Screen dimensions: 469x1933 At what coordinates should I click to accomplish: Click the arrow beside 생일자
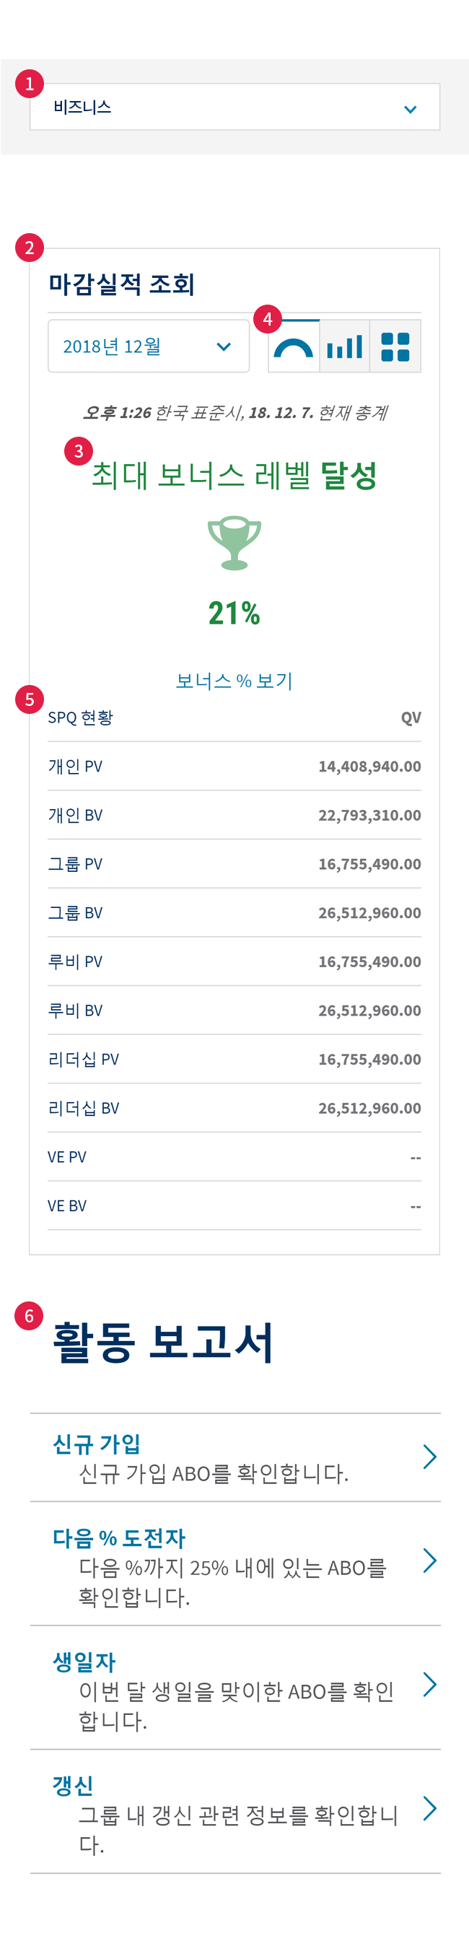pos(429,1685)
